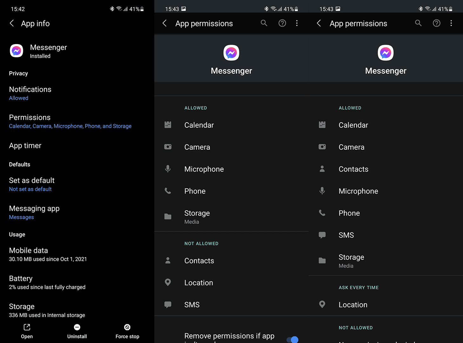Screen dimensions: 463x343
Task: Open overflow menu in right App permissions screen
Action: 451,23
